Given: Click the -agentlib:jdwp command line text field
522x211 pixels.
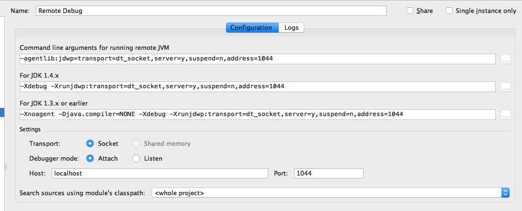Looking at the screenshot, I should pos(257,59).
